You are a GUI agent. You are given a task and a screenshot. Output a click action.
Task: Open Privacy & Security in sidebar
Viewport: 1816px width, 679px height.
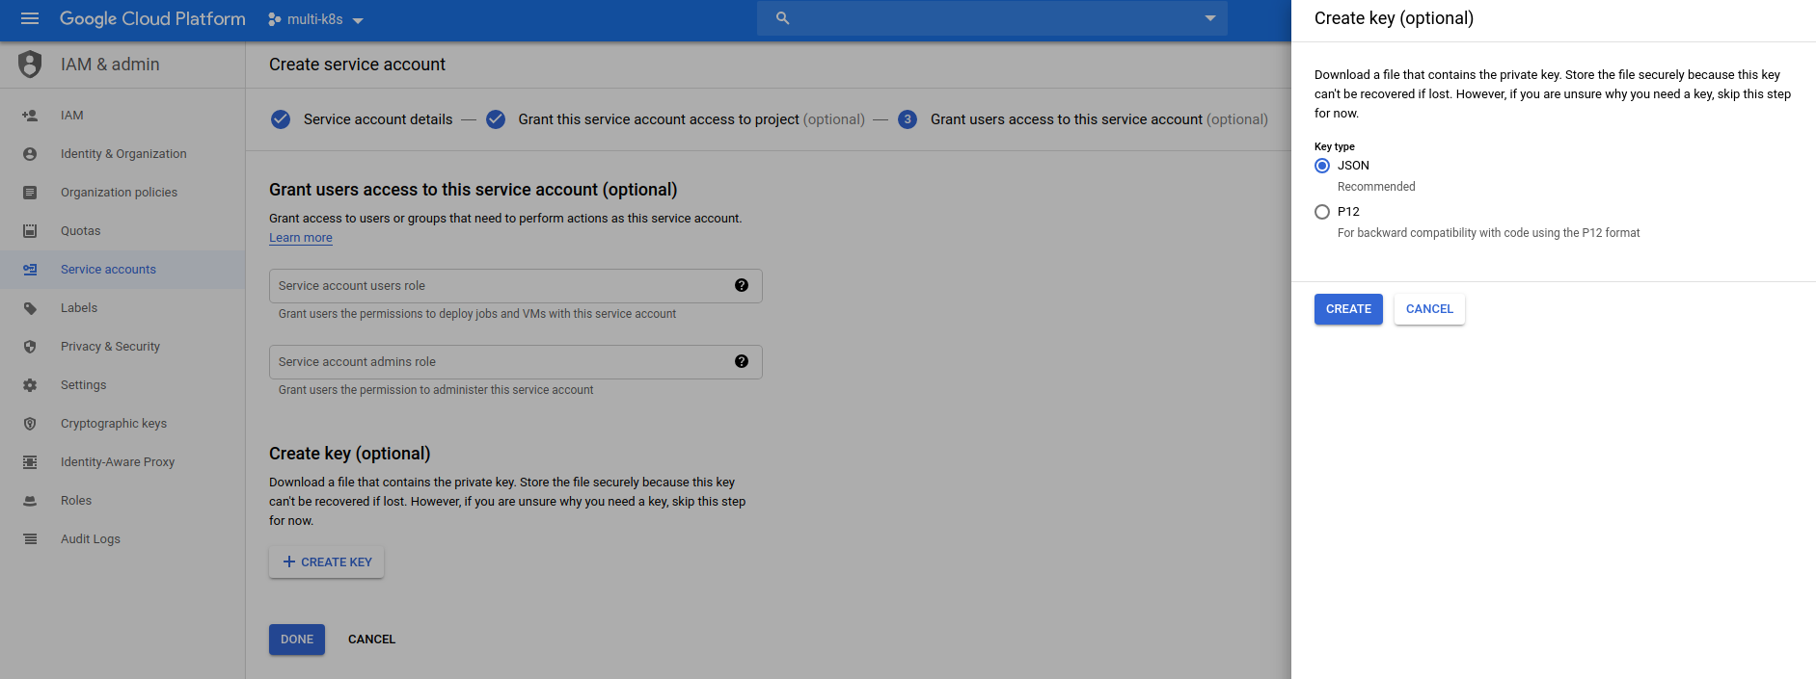[x=122, y=347]
